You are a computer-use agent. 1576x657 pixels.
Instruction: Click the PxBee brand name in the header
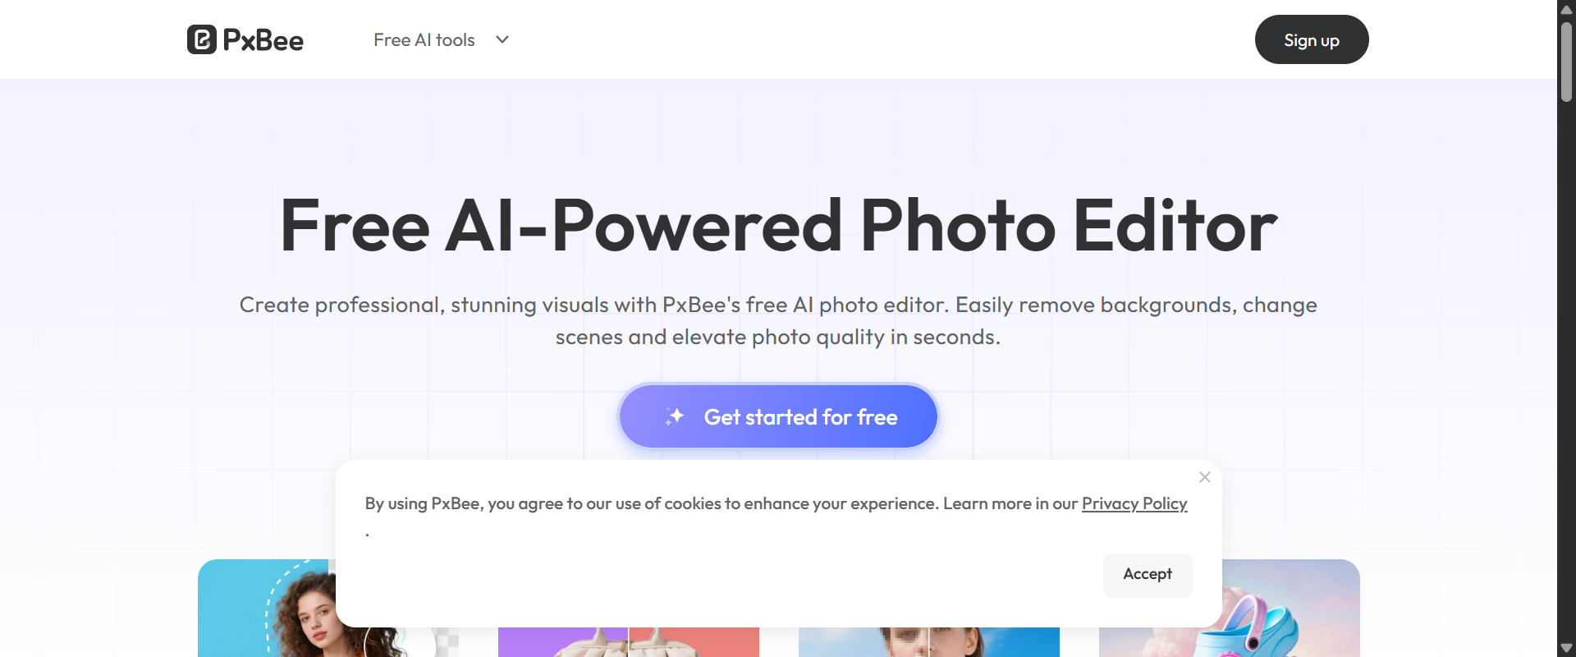(262, 39)
